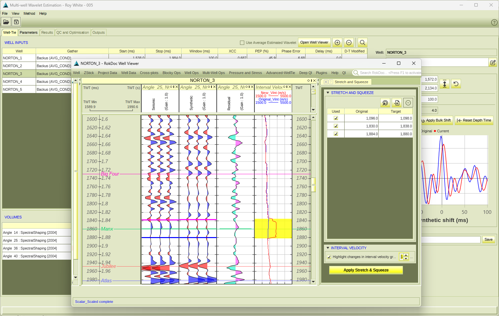Open the Method menu

29,13
